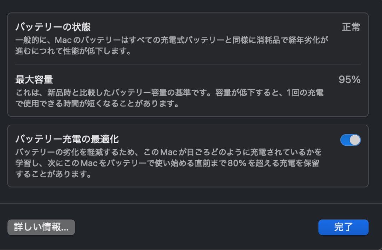Screen dimensions: 382x250
Task: Click the maximum capacity explanation paragraph
Action: (170, 98)
